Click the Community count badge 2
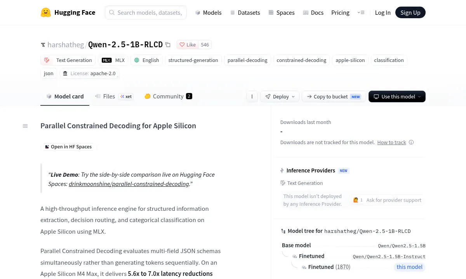Viewport: 466px width, 279px height. pyautogui.click(x=189, y=96)
